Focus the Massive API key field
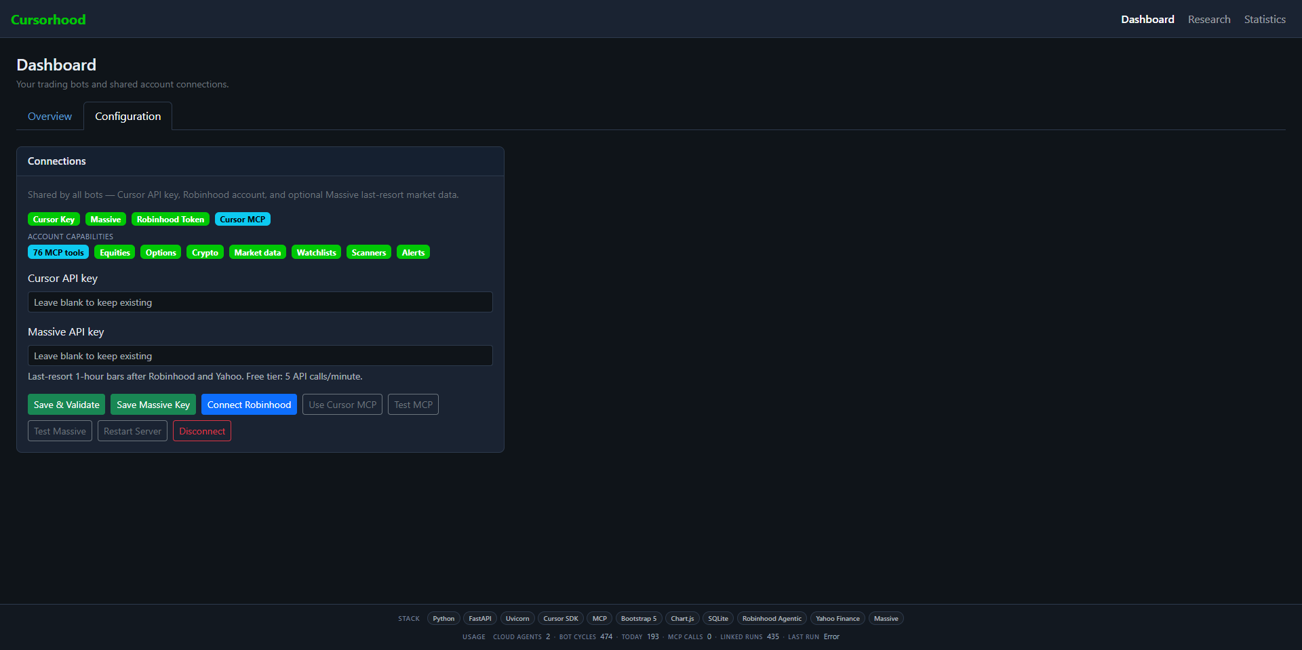 point(260,356)
